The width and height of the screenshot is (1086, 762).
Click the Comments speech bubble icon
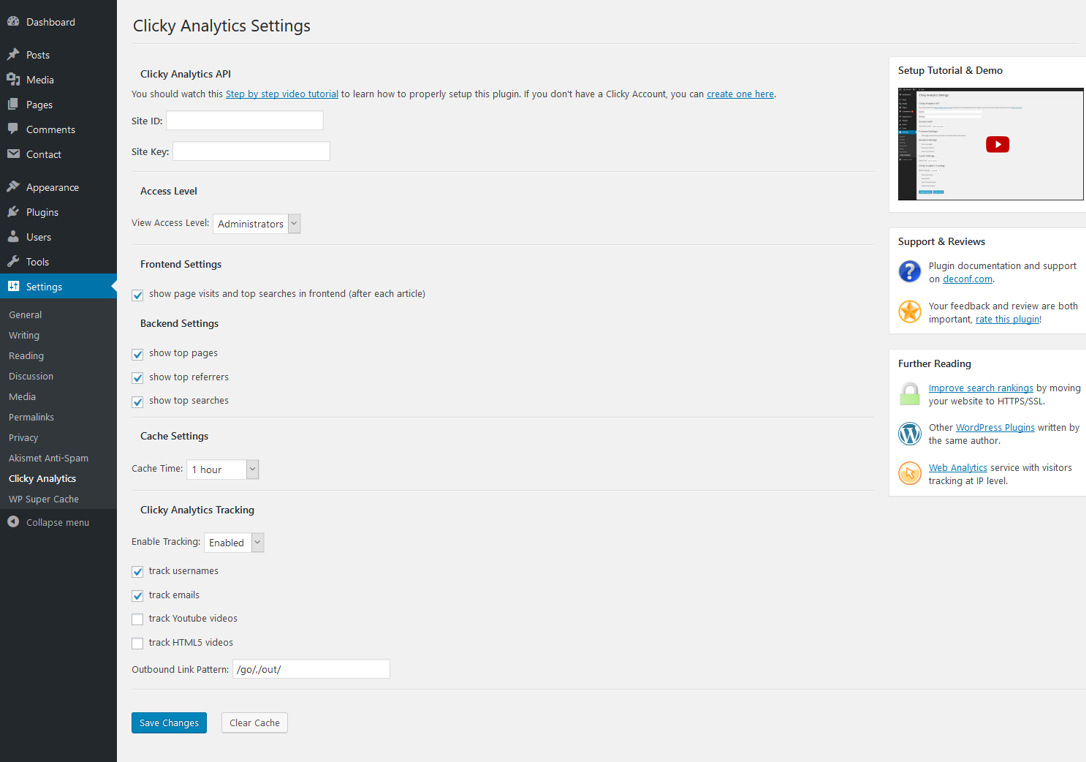click(x=13, y=129)
